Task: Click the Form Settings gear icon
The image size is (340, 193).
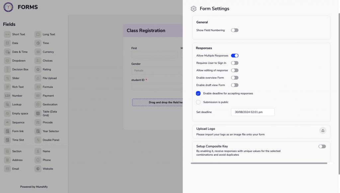Action: (x=194, y=9)
